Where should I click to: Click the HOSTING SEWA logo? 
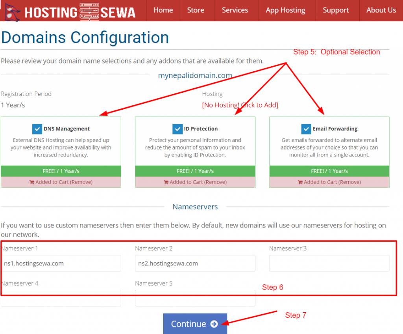click(71, 11)
